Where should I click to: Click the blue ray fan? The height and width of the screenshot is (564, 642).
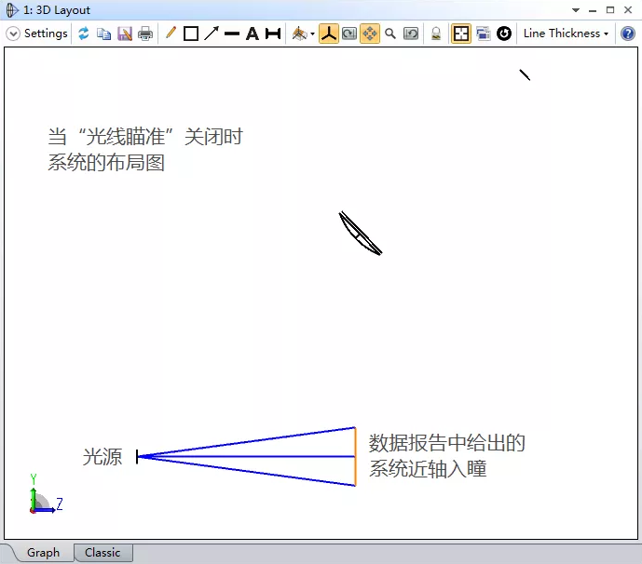[x=247, y=457]
